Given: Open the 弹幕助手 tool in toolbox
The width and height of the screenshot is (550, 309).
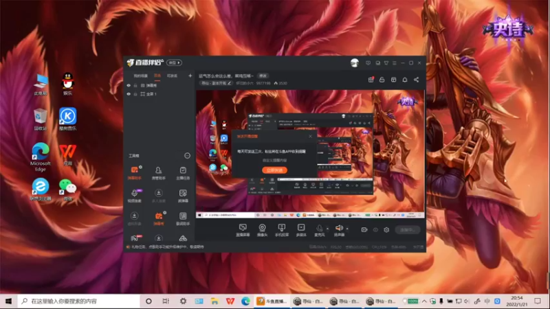Looking at the screenshot, I should 134,173.
